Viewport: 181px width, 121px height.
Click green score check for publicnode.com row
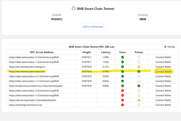tap(123, 72)
